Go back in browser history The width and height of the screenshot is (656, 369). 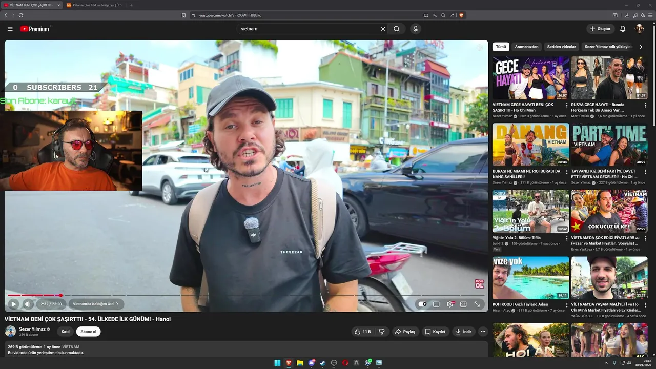point(6,15)
